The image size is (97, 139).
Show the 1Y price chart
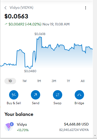point(68,81)
